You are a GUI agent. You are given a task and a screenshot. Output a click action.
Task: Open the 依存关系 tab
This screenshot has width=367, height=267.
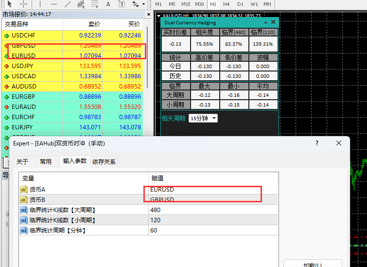104,161
